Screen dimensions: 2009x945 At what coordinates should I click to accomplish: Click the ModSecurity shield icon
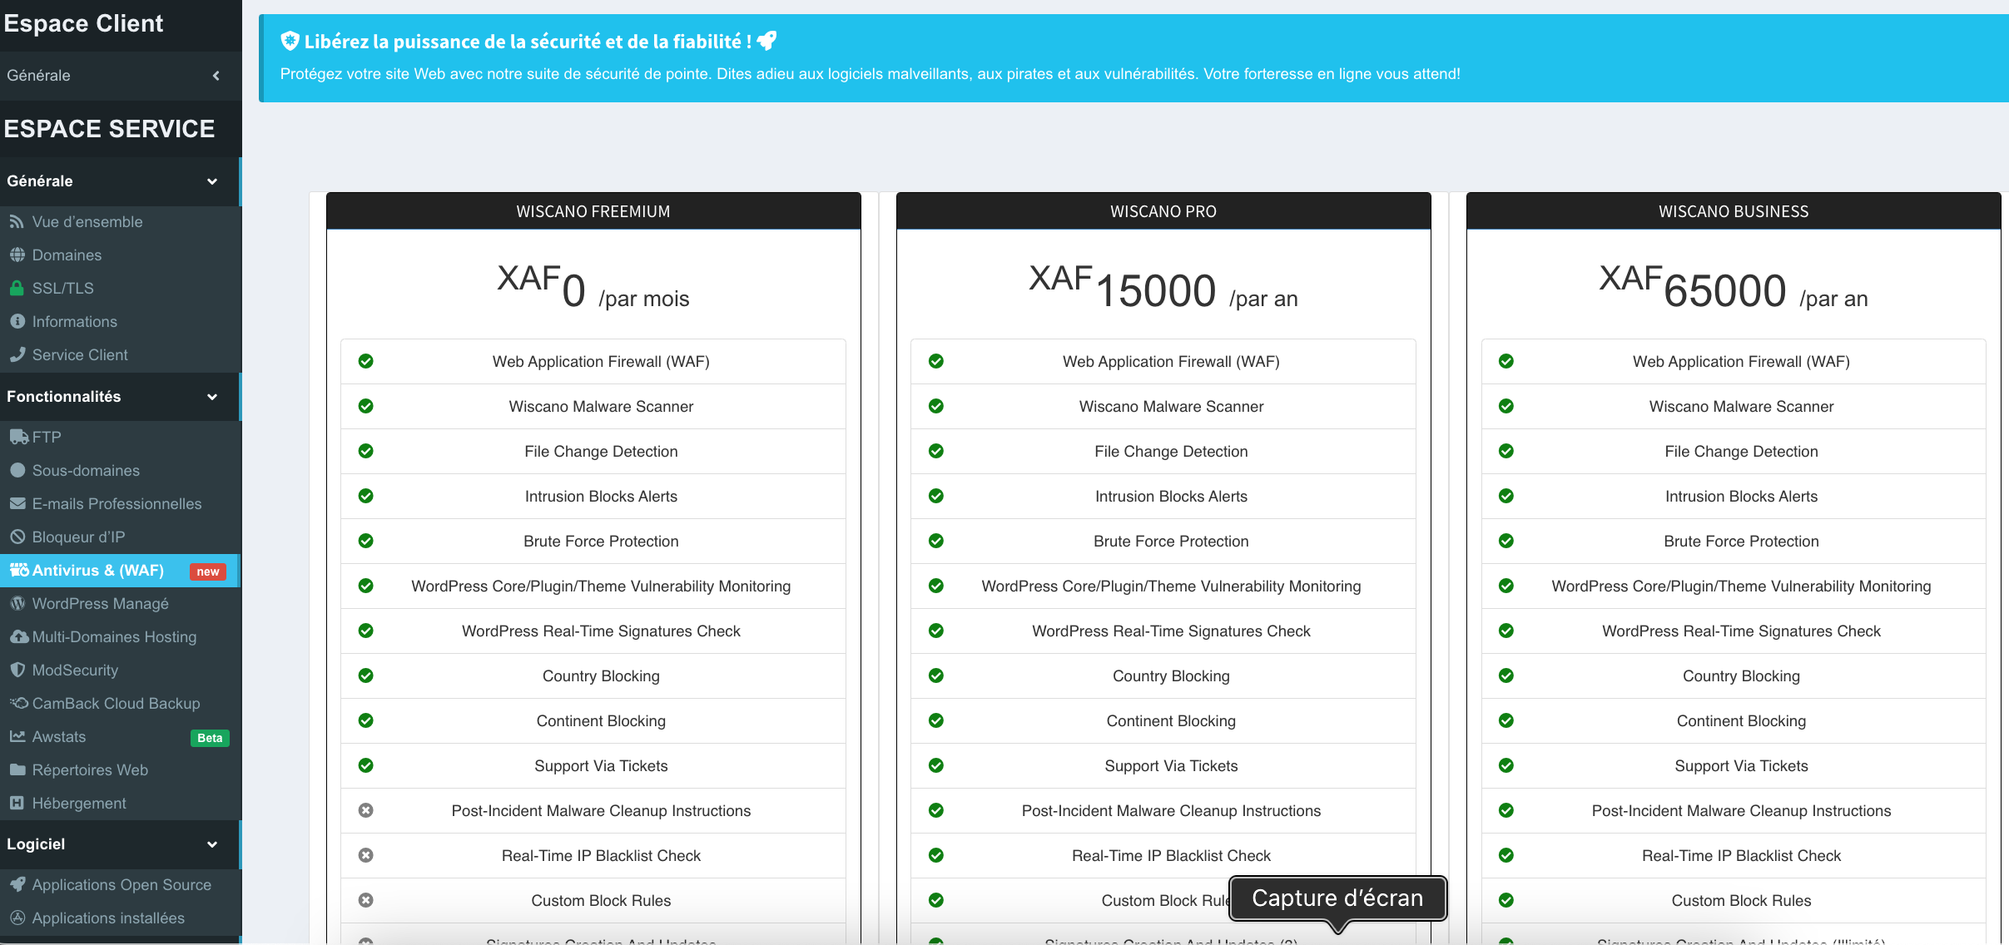pyautogui.click(x=17, y=670)
